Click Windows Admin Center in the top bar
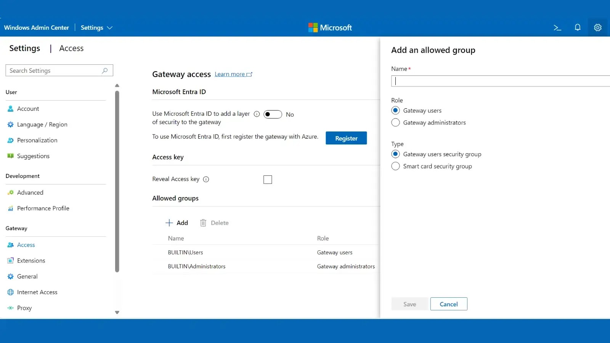This screenshot has width=610, height=343. coord(36,27)
